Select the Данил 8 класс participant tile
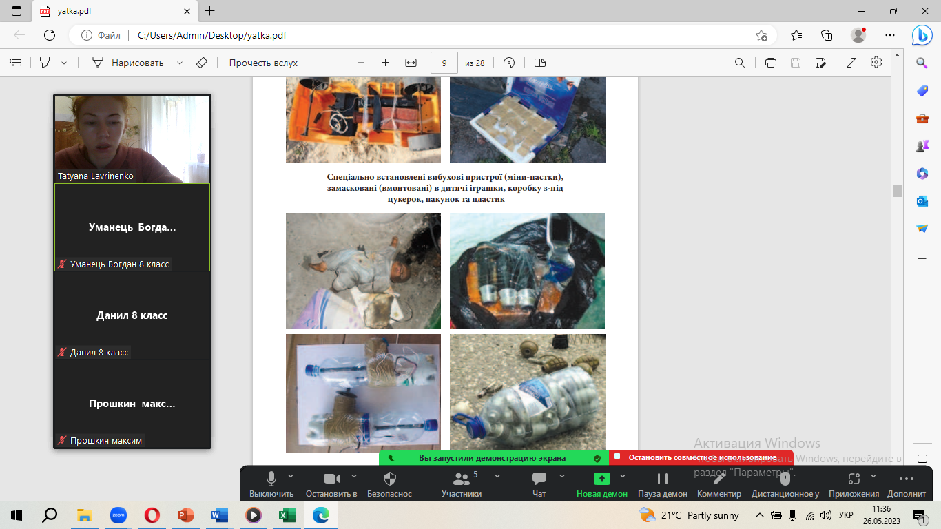 pos(132,315)
